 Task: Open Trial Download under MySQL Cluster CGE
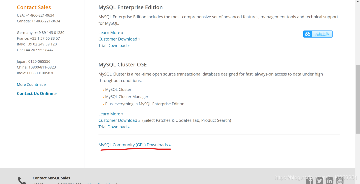(114, 127)
